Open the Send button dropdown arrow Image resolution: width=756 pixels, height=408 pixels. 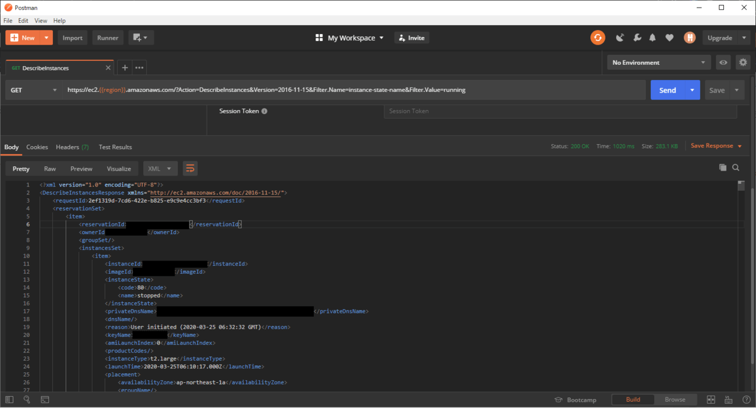(692, 90)
